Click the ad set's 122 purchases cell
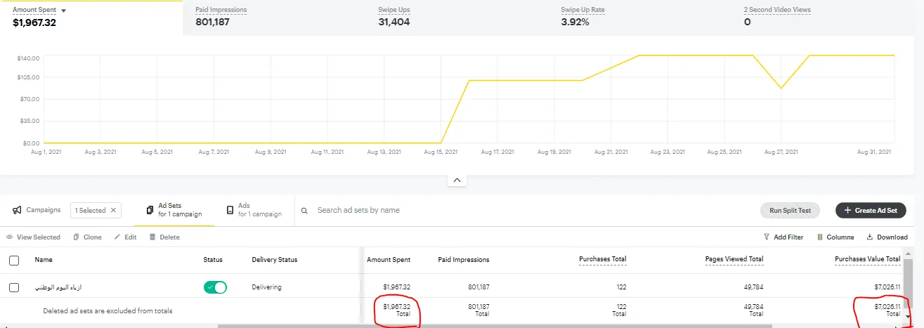The image size is (924, 328). click(x=620, y=287)
